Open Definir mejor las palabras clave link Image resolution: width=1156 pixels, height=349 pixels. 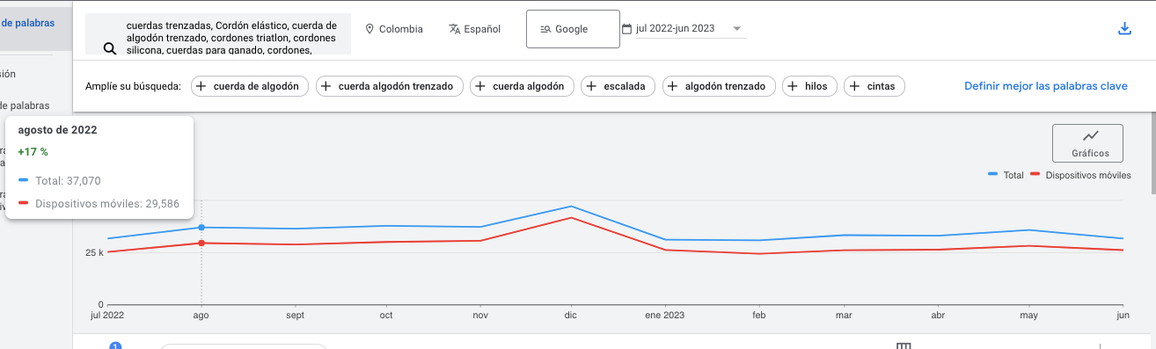1046,86
